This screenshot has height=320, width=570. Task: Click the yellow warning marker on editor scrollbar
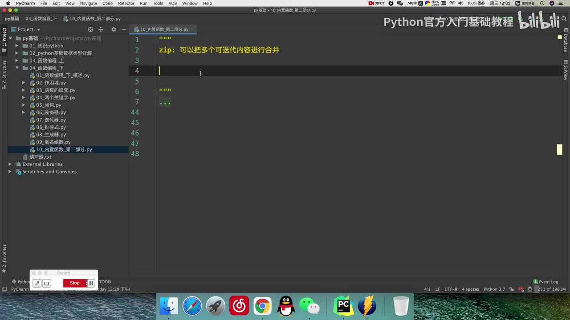click(559, 149)
